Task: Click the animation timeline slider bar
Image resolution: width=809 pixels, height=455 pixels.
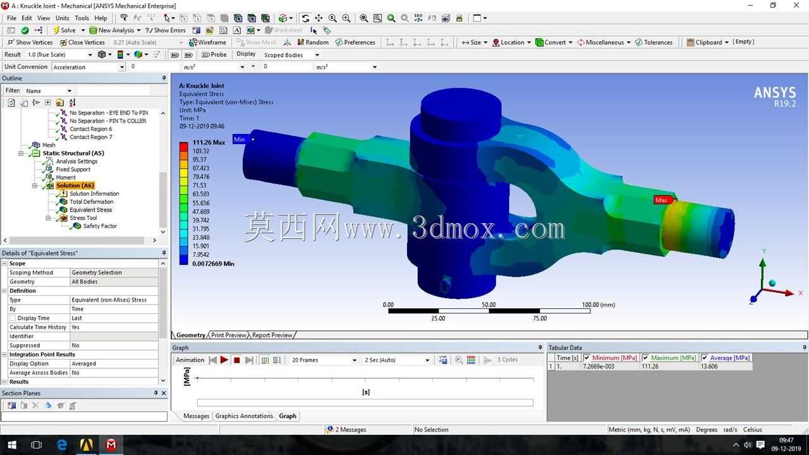Action: point(365,403)
